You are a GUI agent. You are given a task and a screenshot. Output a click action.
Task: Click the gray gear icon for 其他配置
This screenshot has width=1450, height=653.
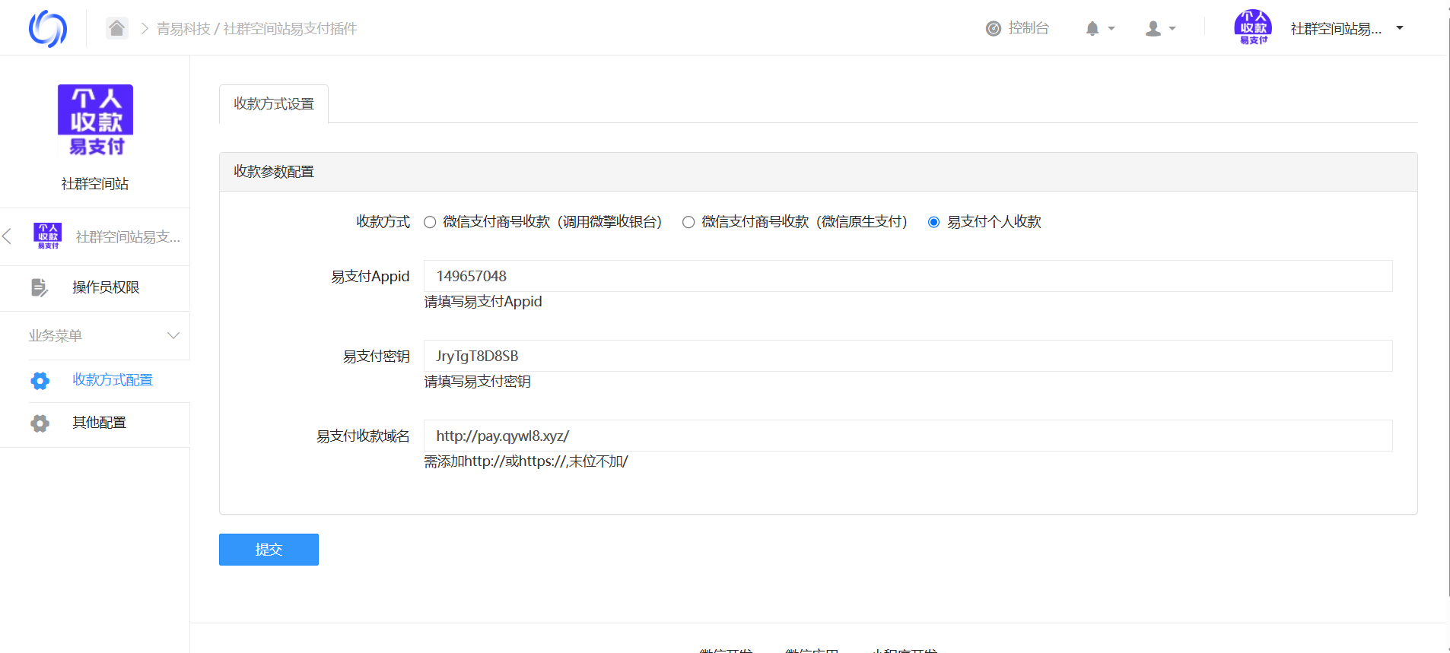point(40,423)
